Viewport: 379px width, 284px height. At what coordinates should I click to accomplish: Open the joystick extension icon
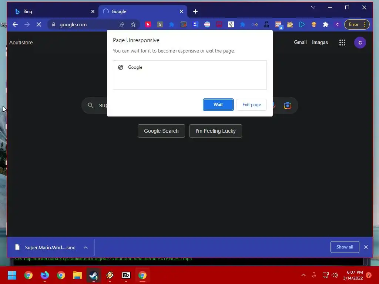266,24
